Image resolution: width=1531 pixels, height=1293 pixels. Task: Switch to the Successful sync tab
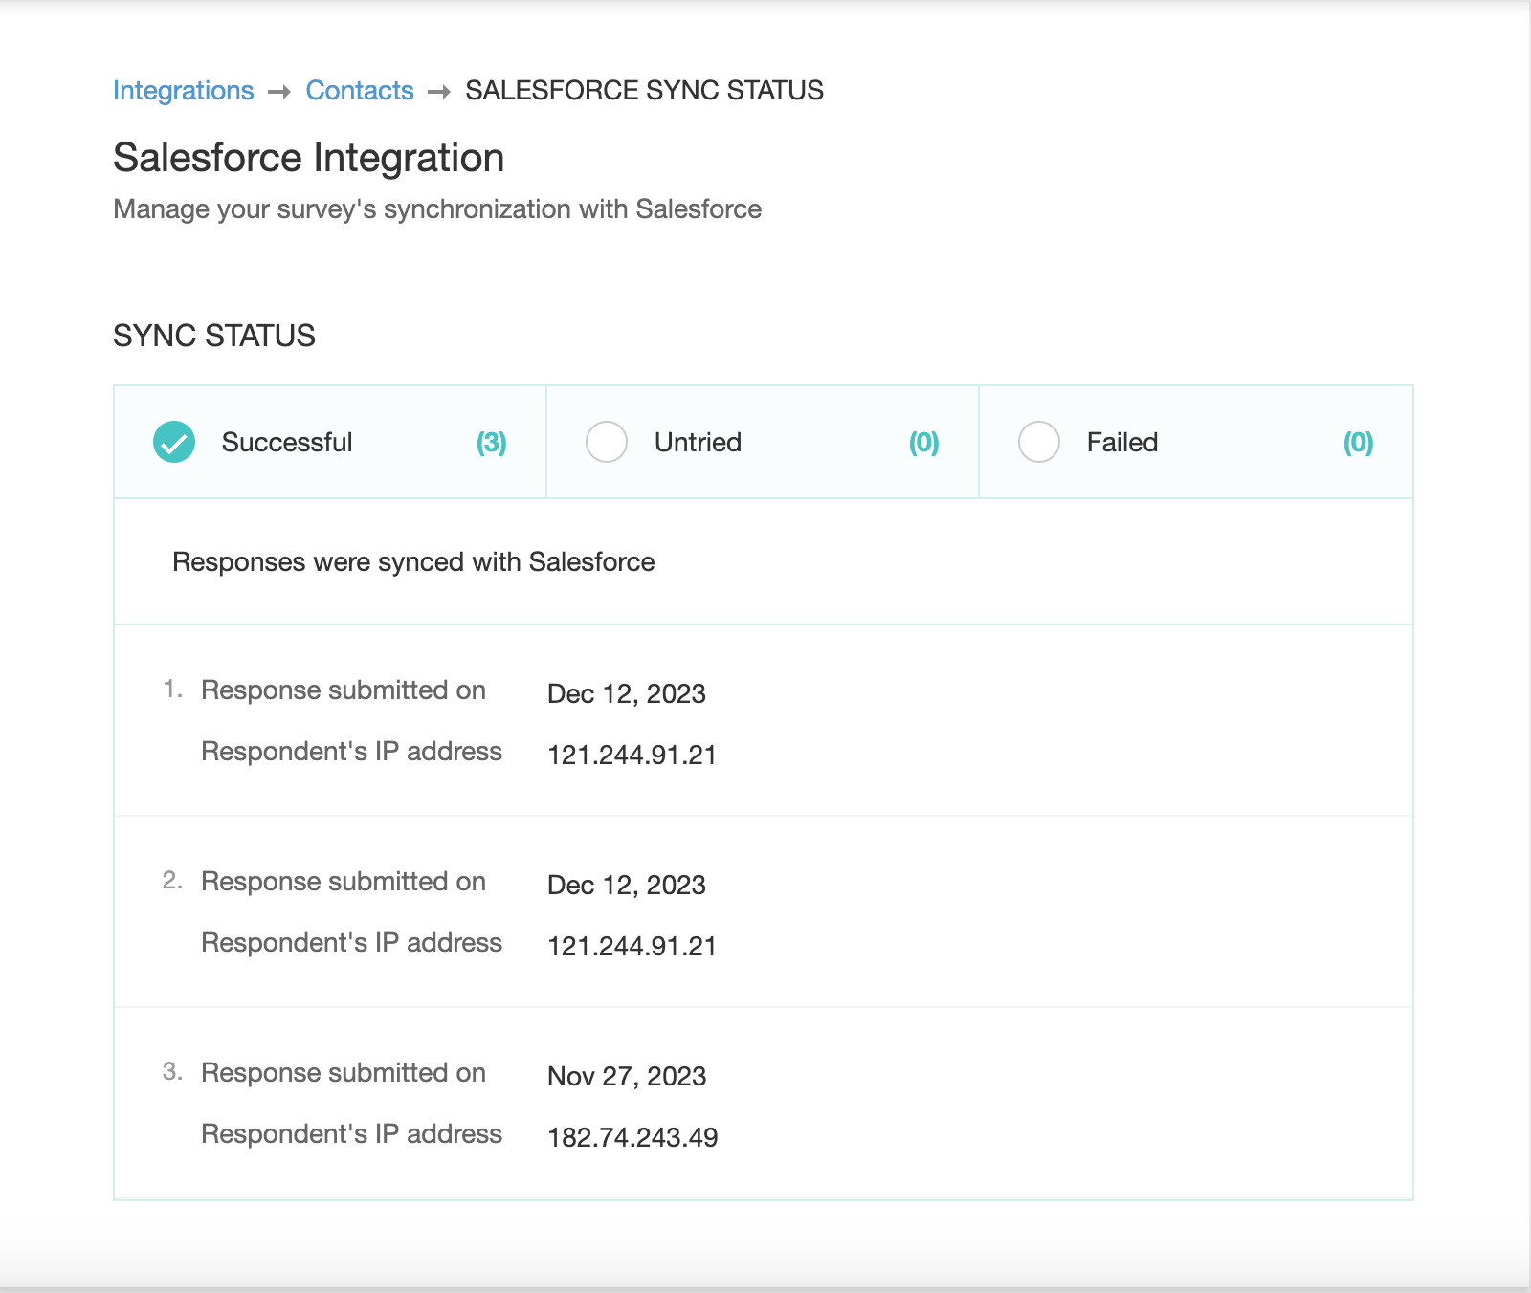(287, 443)
